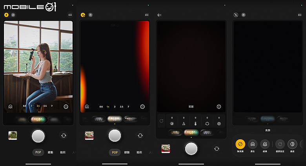This screenshot has height=166, width=306.
Task: Choose the CCD filter on the third screen
Action: tap(207, 132)
